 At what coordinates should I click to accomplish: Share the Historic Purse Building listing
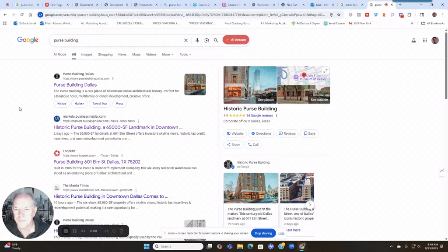pyautogui.click(x=234, y=145)
